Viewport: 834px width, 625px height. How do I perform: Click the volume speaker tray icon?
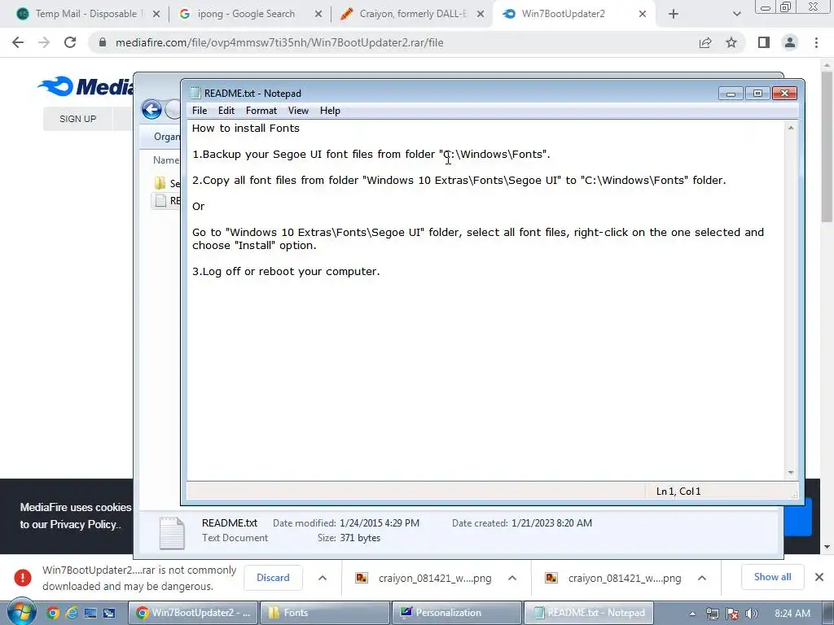pos(751,614)
